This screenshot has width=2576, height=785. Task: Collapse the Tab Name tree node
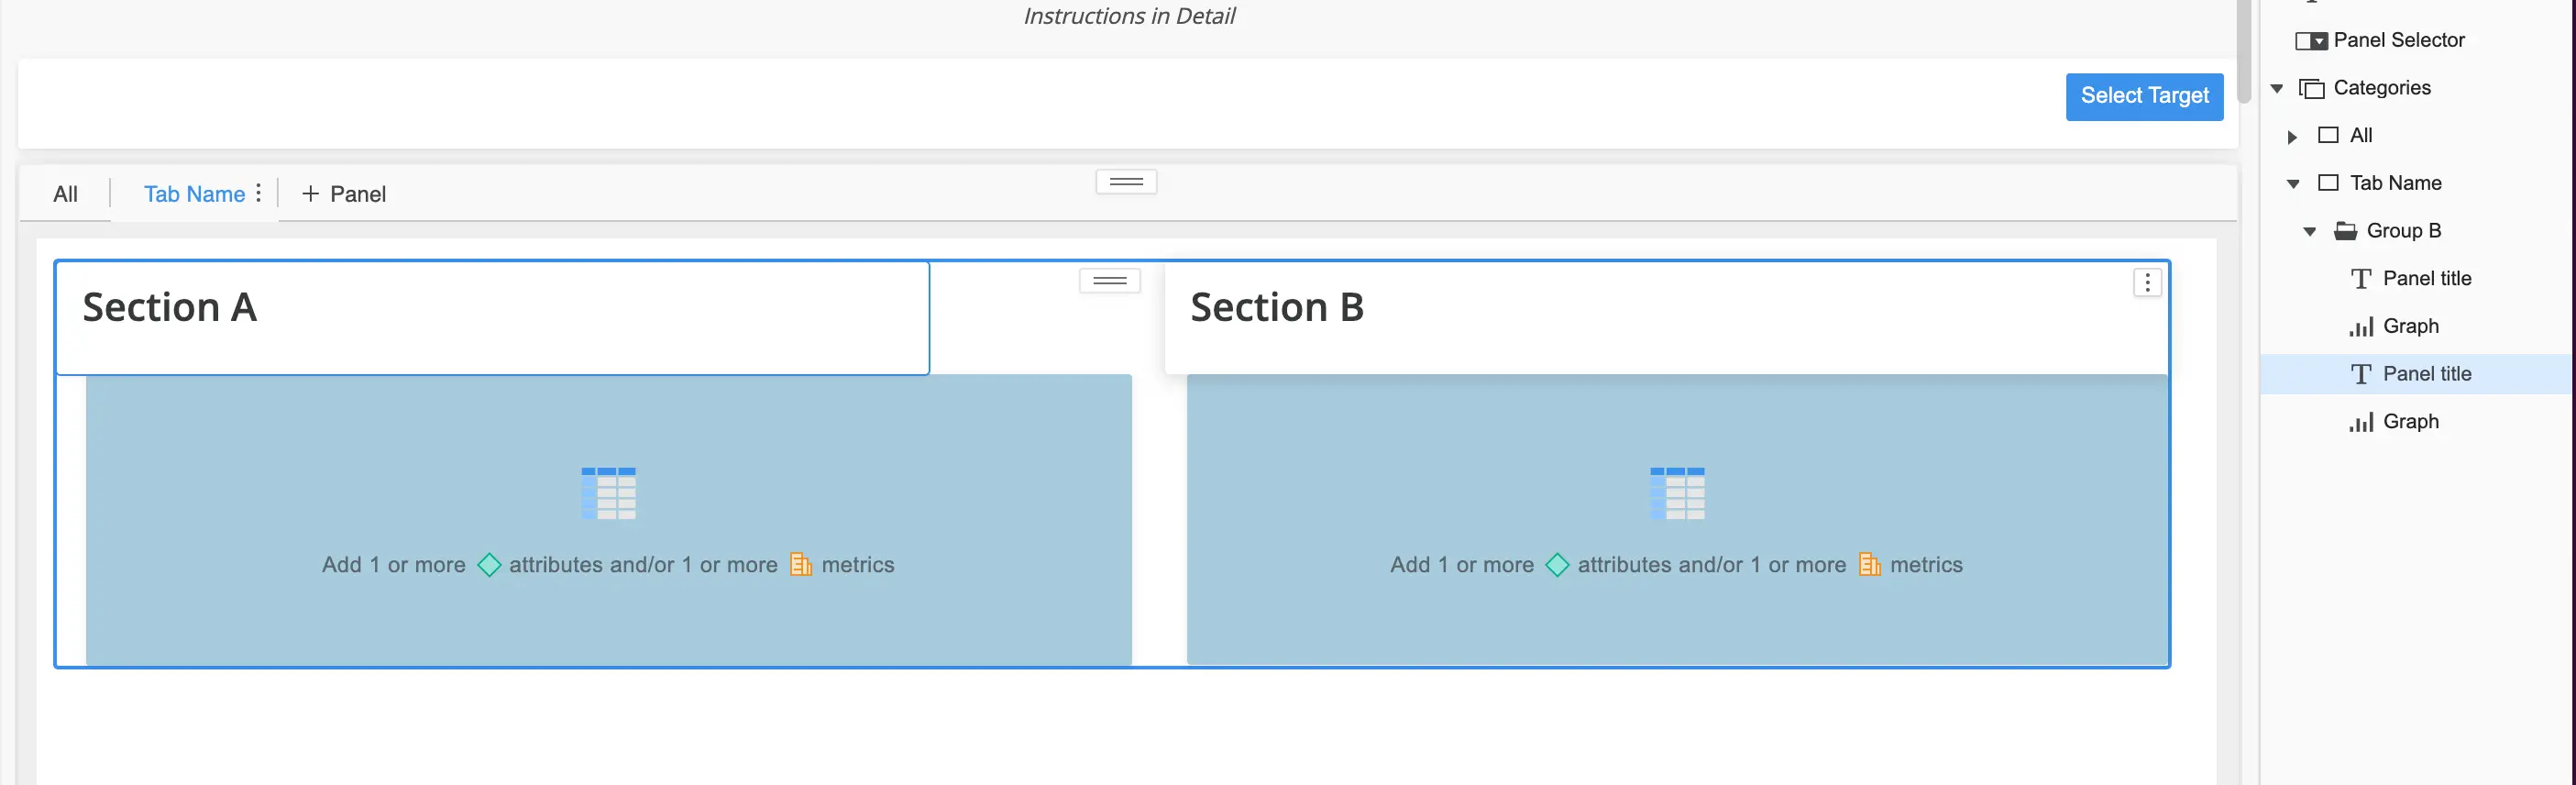[x=2293, y=184]
